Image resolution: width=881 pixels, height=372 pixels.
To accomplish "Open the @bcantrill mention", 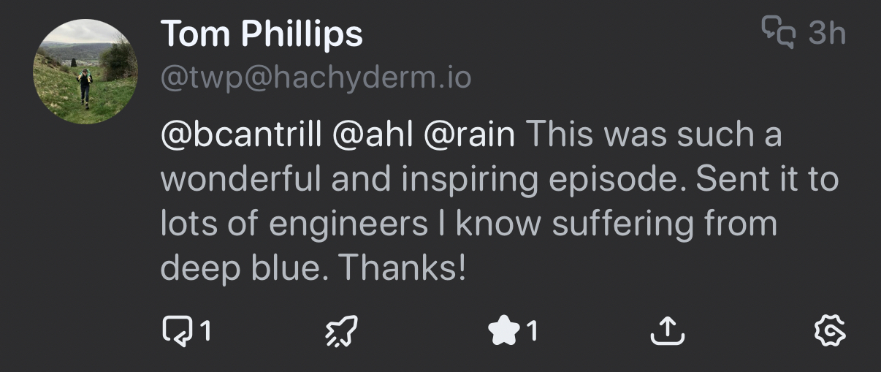I will (240, 134).
